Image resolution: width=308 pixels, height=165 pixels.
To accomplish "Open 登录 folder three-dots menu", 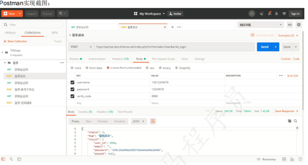I will click(x=62, y=63).
